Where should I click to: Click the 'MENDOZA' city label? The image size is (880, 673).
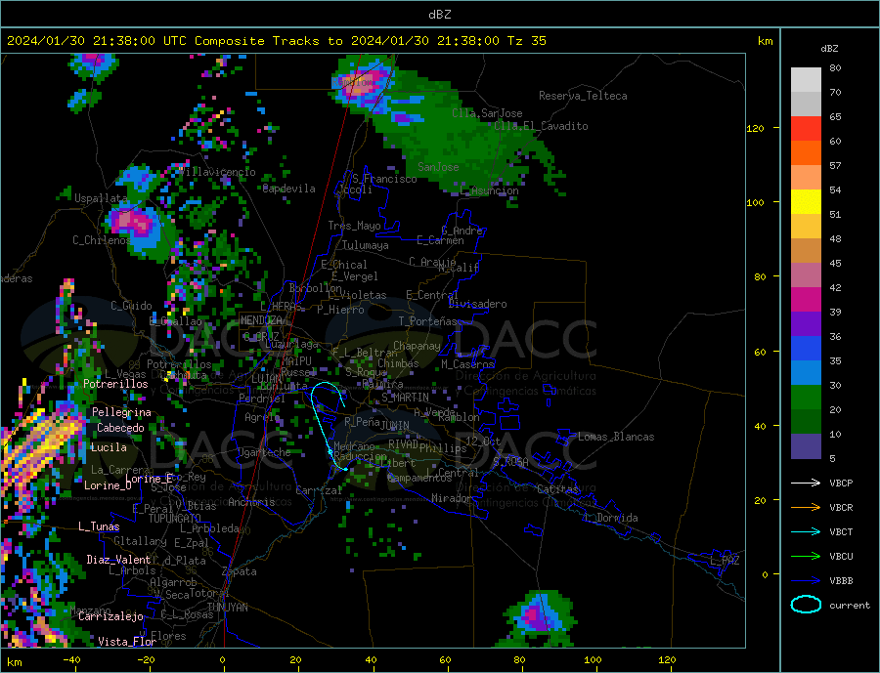click(x=262, y=319)
